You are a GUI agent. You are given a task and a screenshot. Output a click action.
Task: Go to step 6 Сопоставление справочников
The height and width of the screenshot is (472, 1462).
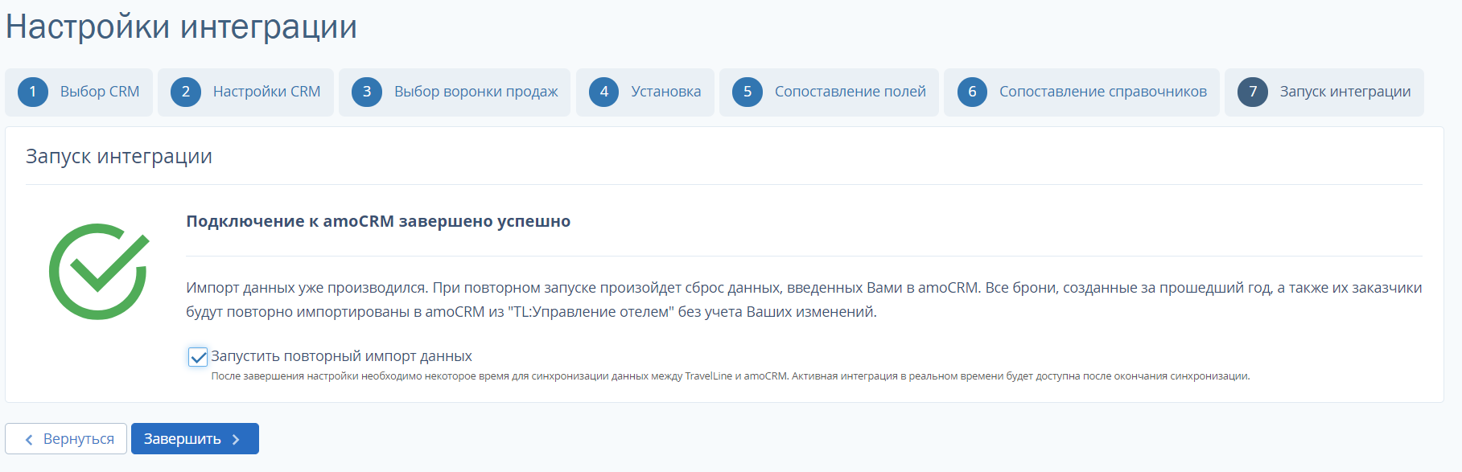point(1081,92)
